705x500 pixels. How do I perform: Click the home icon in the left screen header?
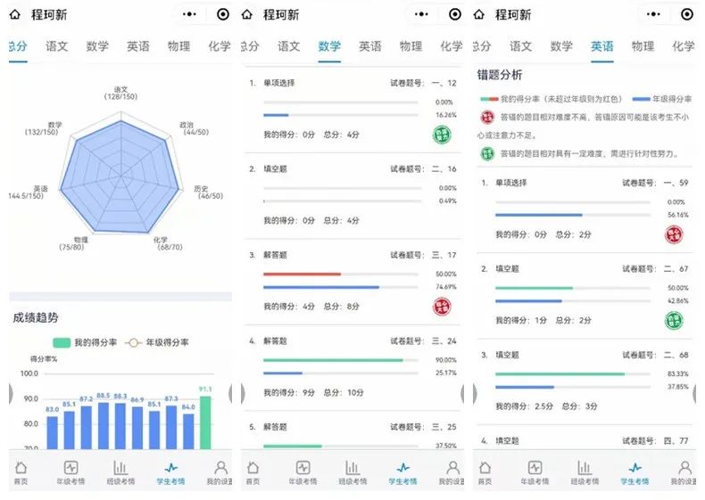(15, 15)
